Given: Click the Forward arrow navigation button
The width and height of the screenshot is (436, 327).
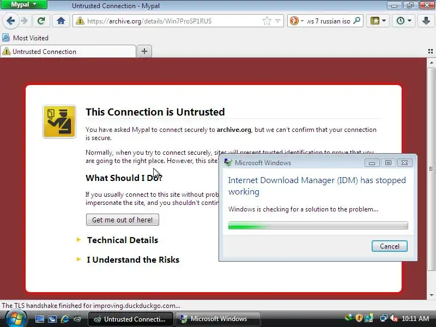Looking at the screenshot, I should point(25,21).
